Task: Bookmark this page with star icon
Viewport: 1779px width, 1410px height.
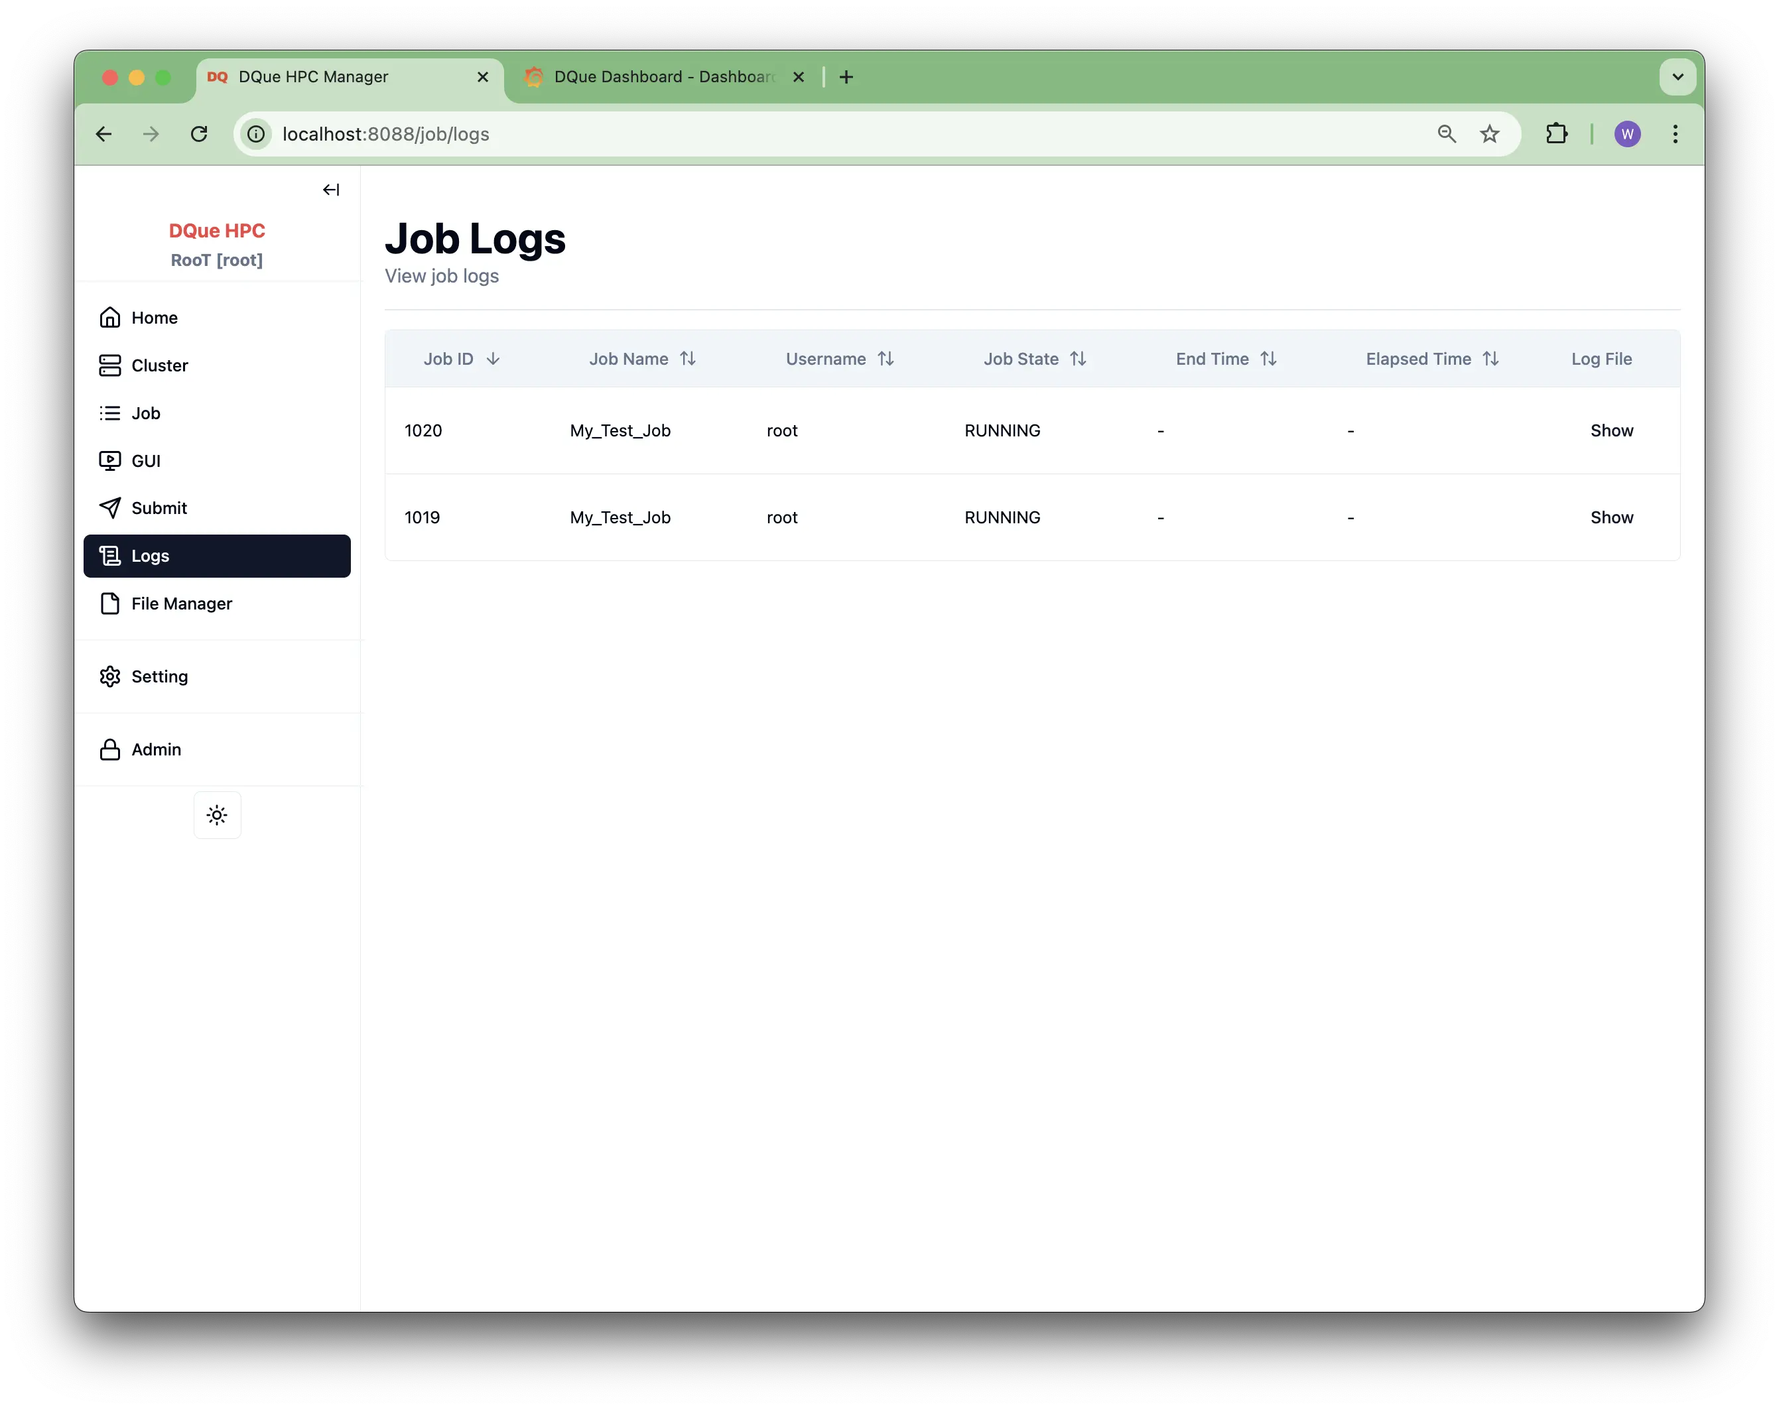Action: 1488,134
